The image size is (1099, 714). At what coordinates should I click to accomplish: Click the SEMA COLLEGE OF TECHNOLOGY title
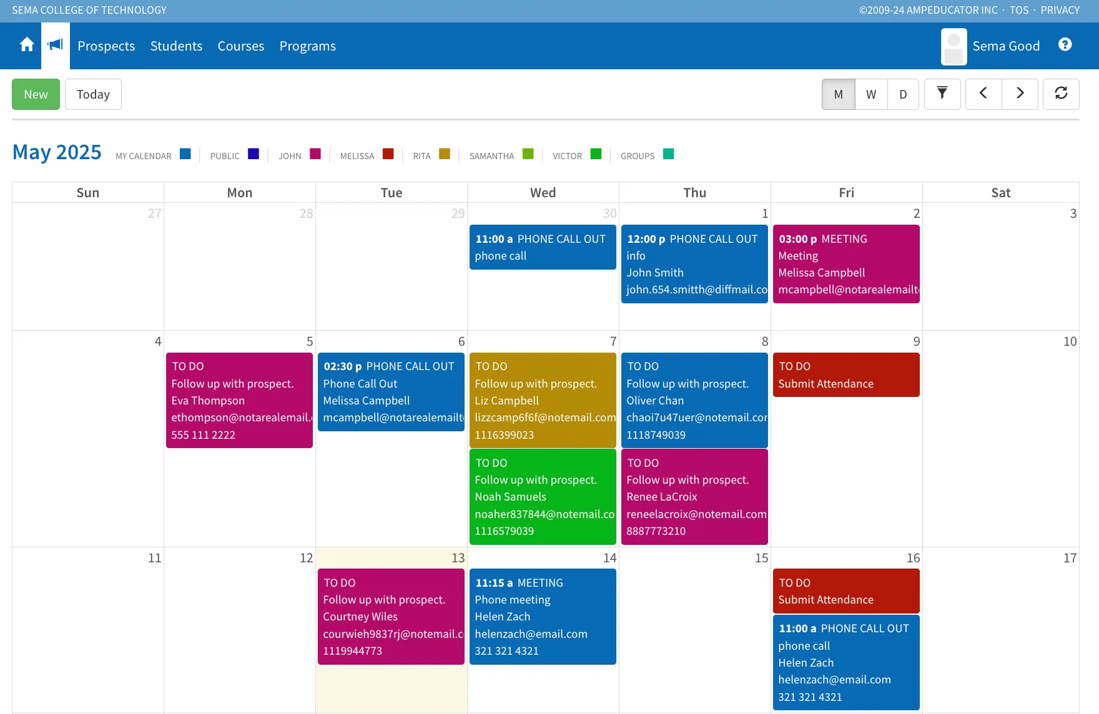point(89,10)
